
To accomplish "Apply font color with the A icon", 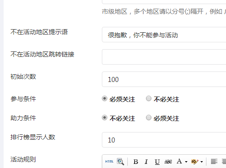I will [x=179, y=161].
